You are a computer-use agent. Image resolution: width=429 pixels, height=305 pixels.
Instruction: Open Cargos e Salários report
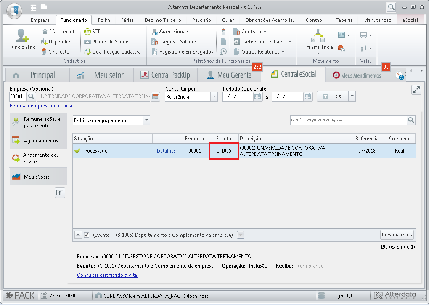174,42
